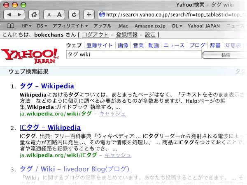This screenshot has height=185, width=247.
Task: Click the ログアウト link
Action: click(x=95, y=35)
